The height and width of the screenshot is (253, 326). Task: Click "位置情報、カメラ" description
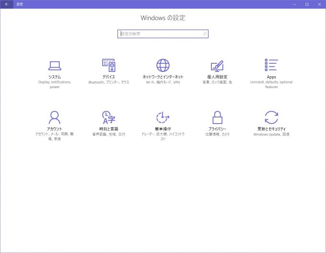(x=217, y=134)
